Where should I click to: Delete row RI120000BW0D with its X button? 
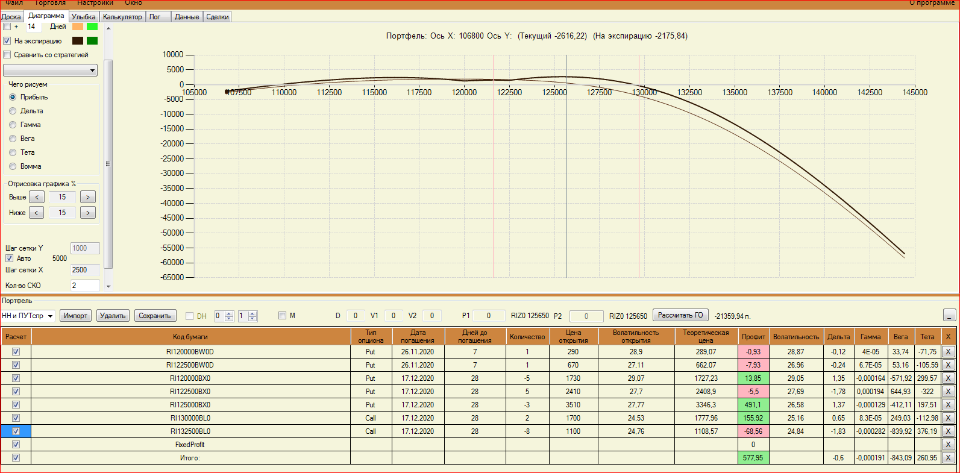pyautogui.click(x=948, y=352)
